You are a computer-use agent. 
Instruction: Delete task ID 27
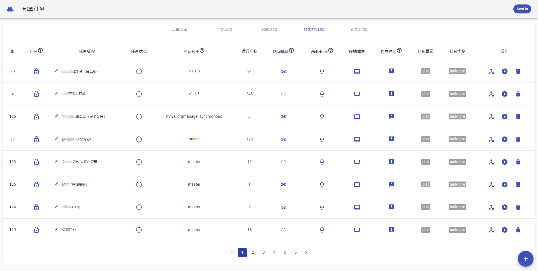pyautogui.click(x=518, y=139)
